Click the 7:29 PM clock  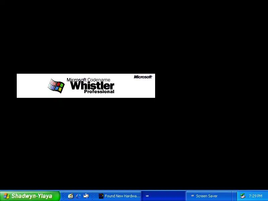point(256,196)
